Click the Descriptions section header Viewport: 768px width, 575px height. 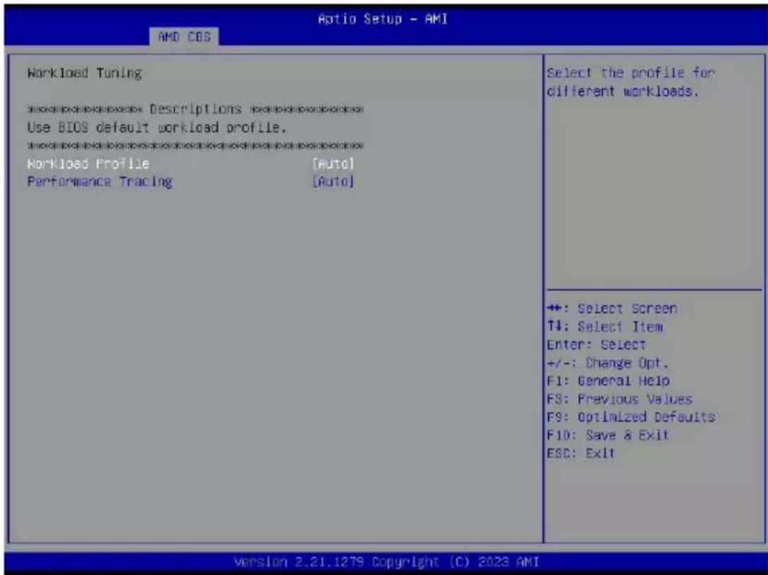pyautogui.click(x=196, y=109)
